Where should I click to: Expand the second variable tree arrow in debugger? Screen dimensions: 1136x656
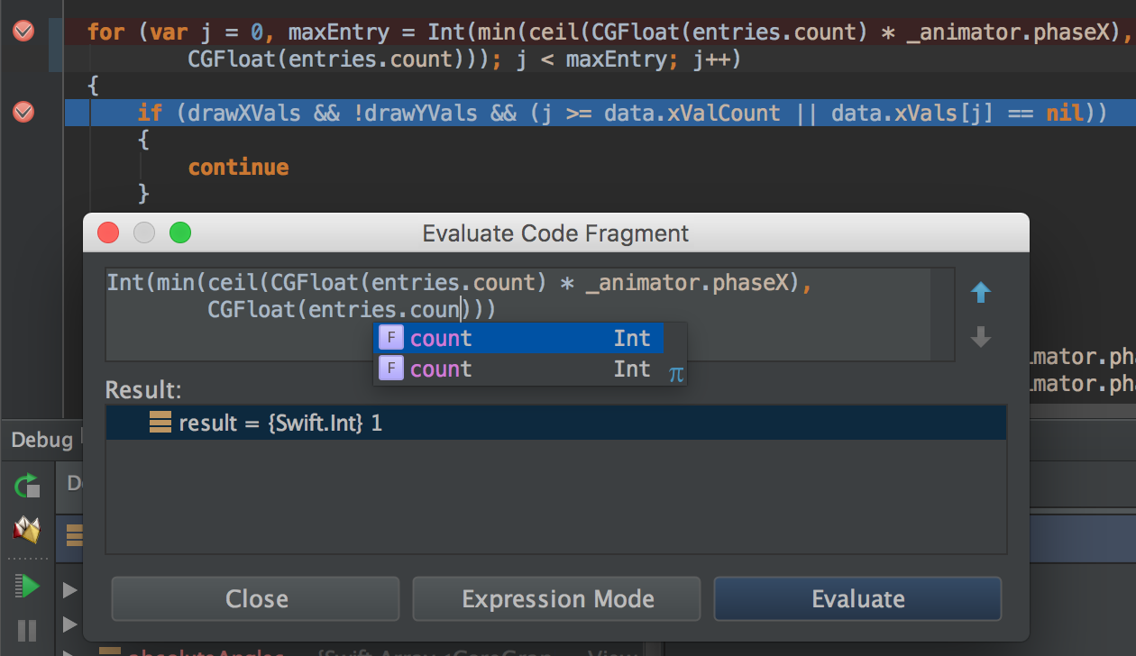pyautogui.click(x=70, y=624)
